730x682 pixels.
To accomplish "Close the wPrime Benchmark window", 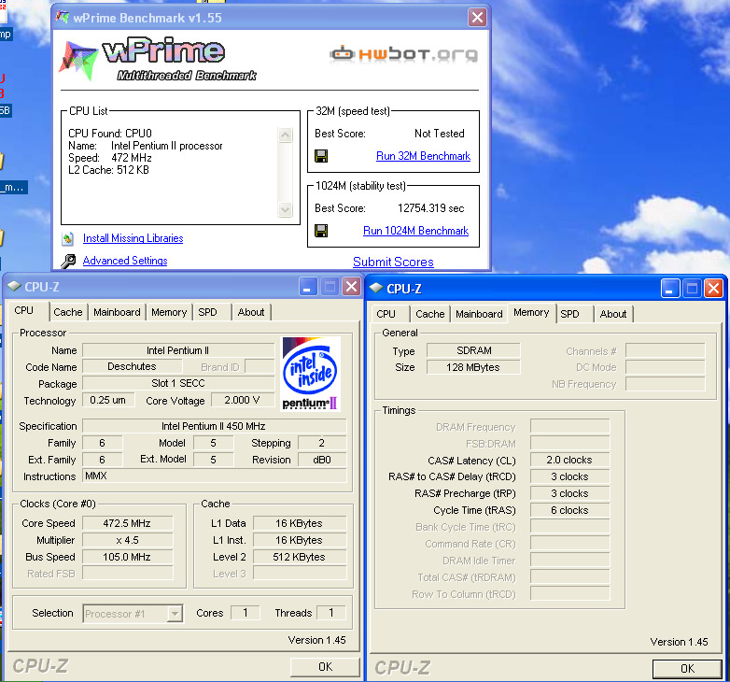I will click(477, 17).
